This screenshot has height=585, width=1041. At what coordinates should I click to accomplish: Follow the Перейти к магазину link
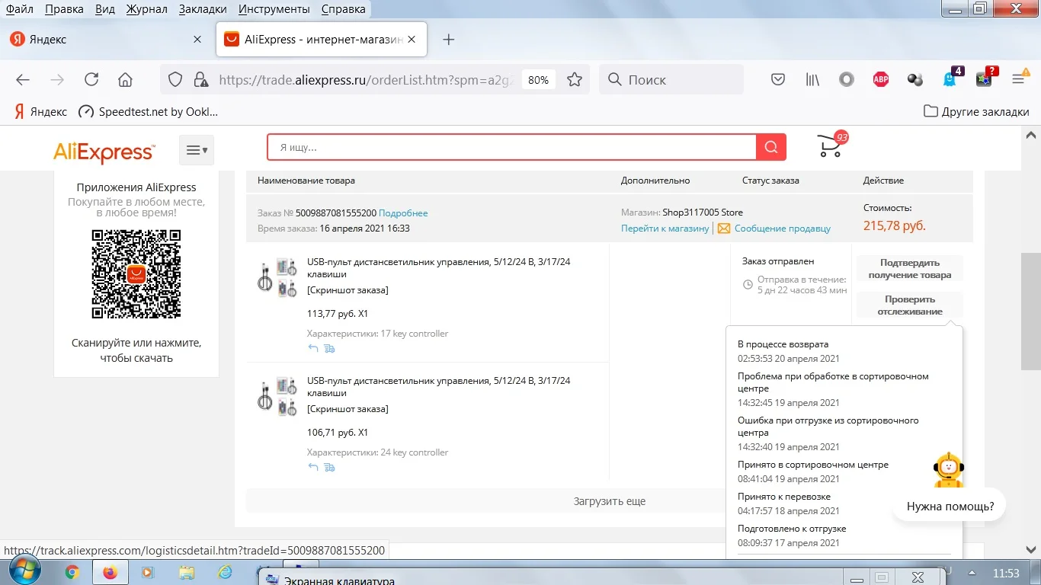tap(665, 229)
